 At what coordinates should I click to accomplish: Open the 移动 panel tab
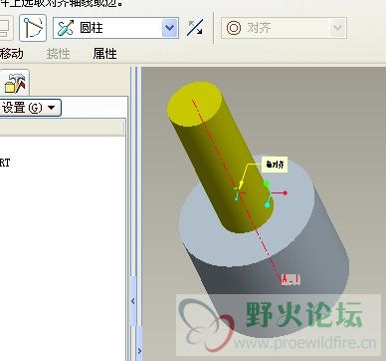pos(11,53)
